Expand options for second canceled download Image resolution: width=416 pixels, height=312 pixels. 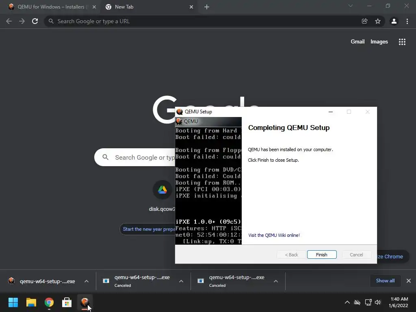(181, 281)
